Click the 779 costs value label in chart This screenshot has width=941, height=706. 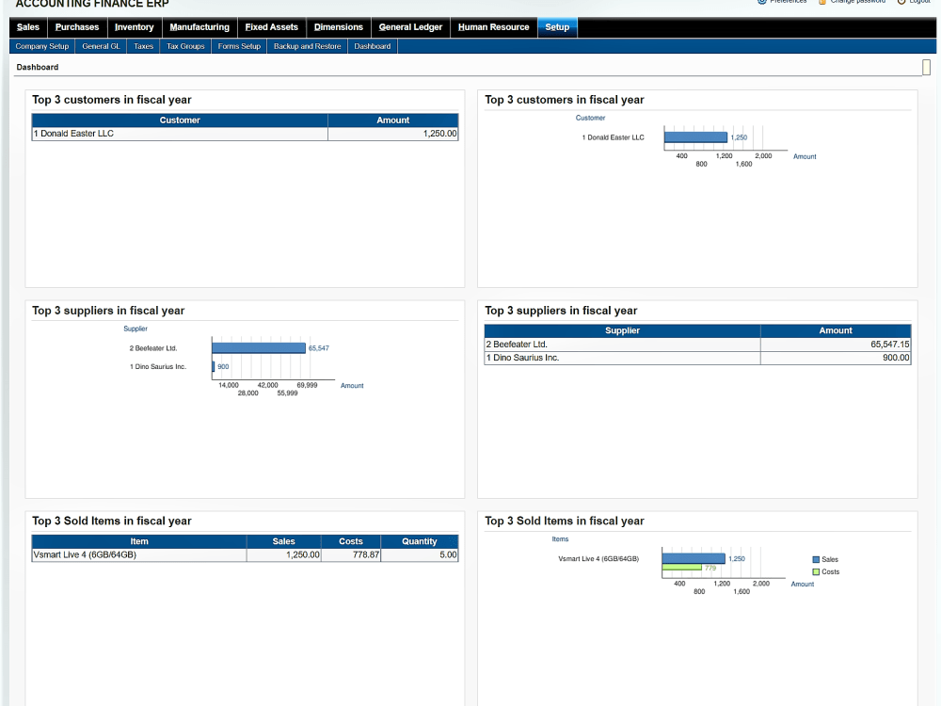pos(710,568)
